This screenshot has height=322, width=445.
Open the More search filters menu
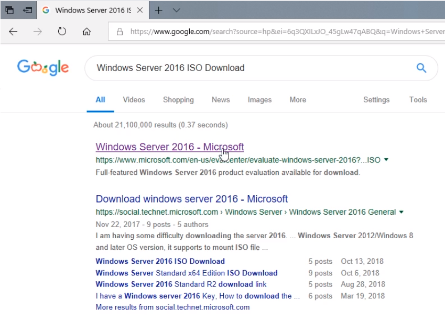(x=298, y=99)
